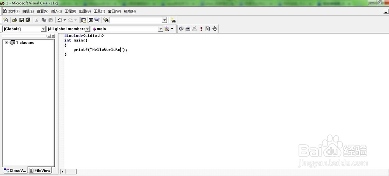389x176 pixels.
Task: Cut selection with the scissors icon
Action: pyautogui.click(x=37, y=20)
